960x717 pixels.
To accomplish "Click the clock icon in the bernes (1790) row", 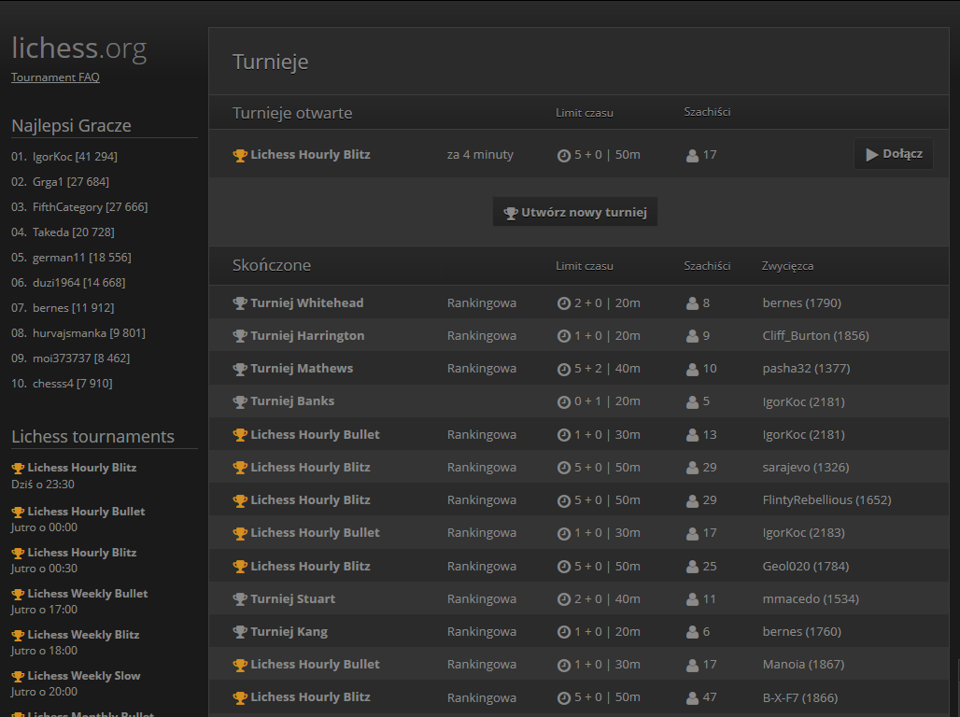I will (564, 303).
